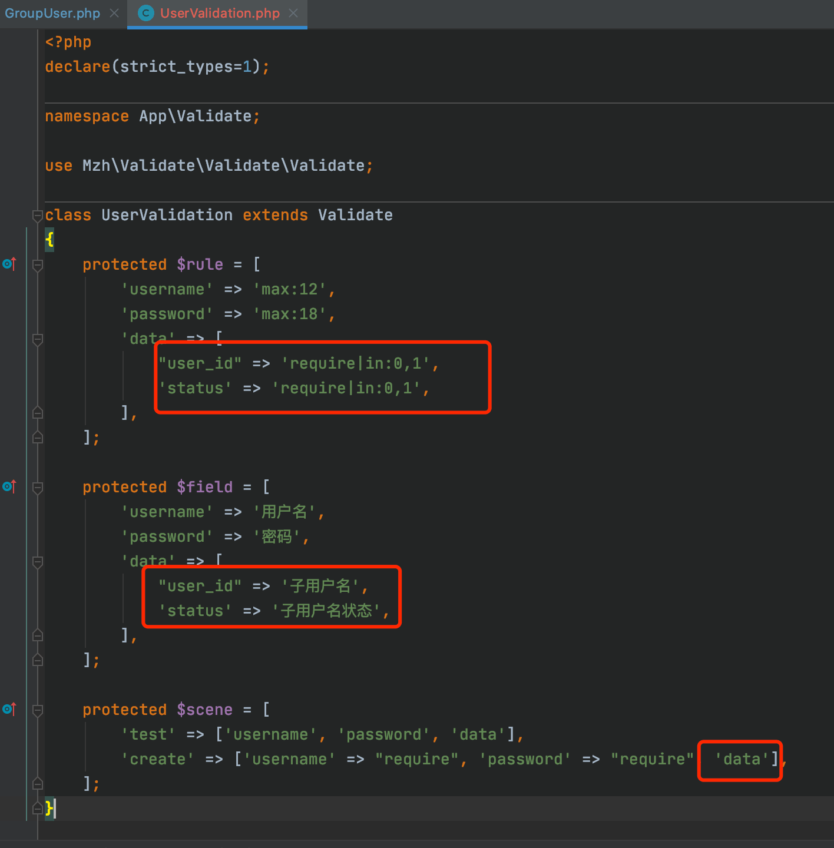
Task: Click fold end marker at class closing brace
Action: click(38, 808)
